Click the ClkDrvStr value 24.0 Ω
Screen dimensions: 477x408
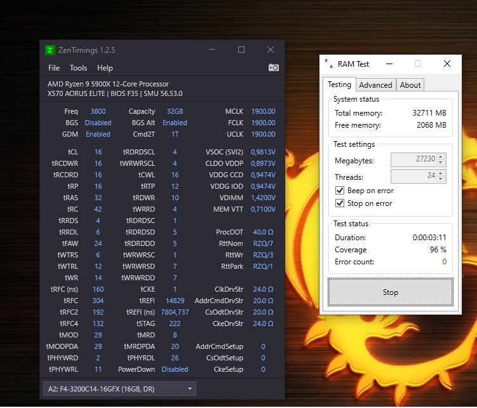click(263, 289)
